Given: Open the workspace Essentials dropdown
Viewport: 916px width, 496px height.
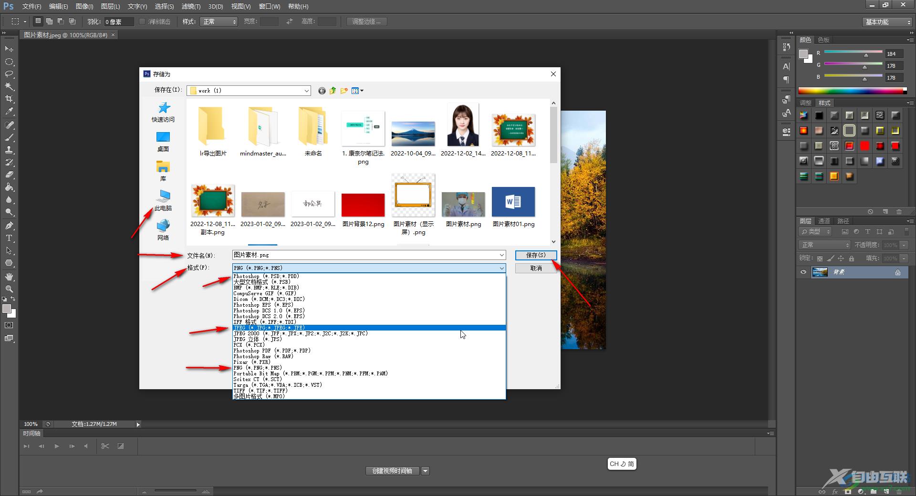Looking at the screenshot, I should coord(887,22).
